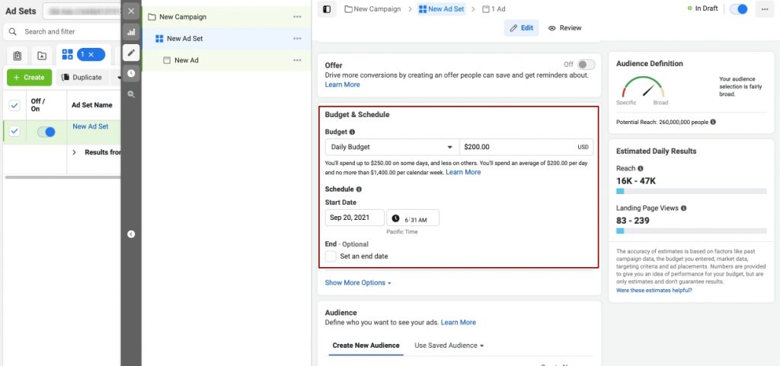This screenshot has width=780, height=366.
Task: Go to 1 Ad in breadcrumb
Action: (494, 9)
